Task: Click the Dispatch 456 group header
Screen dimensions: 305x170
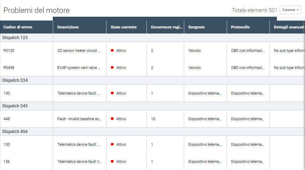Action: tap(15, 132)
